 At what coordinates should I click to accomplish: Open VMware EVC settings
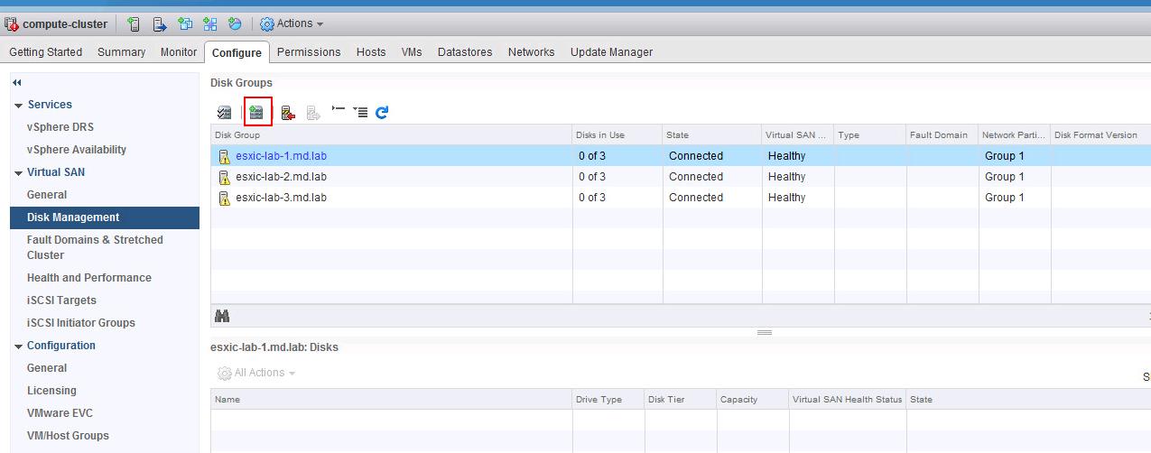(60, 413)
